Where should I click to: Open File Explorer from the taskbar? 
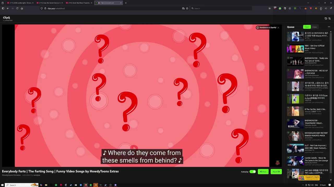coord(46,185)
